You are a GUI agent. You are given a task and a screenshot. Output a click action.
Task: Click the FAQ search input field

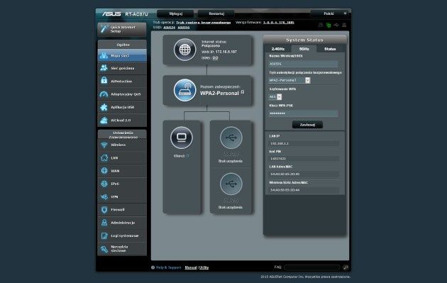312,267
